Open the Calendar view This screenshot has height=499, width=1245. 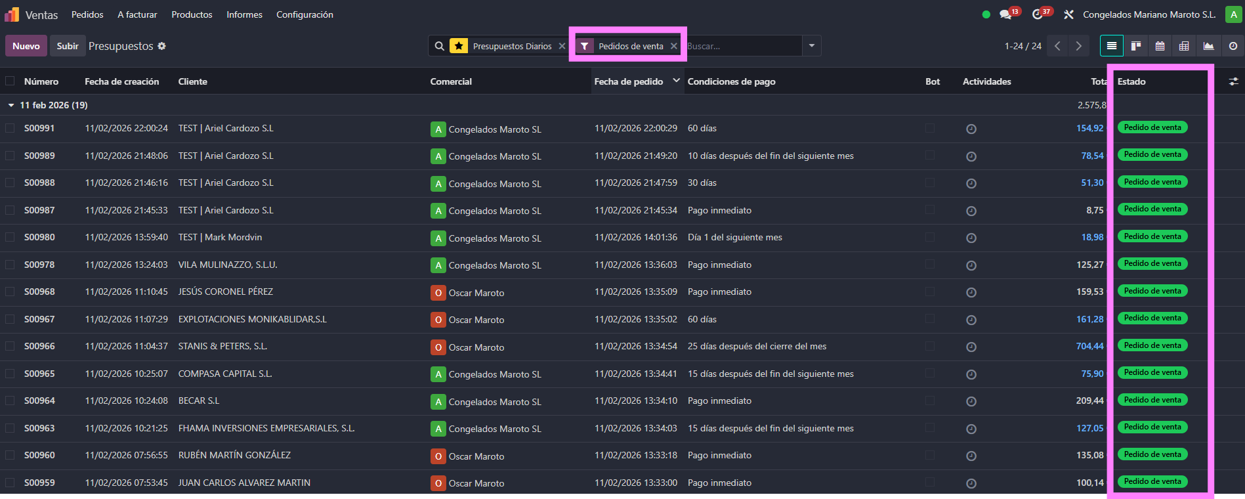[1160, 46]
